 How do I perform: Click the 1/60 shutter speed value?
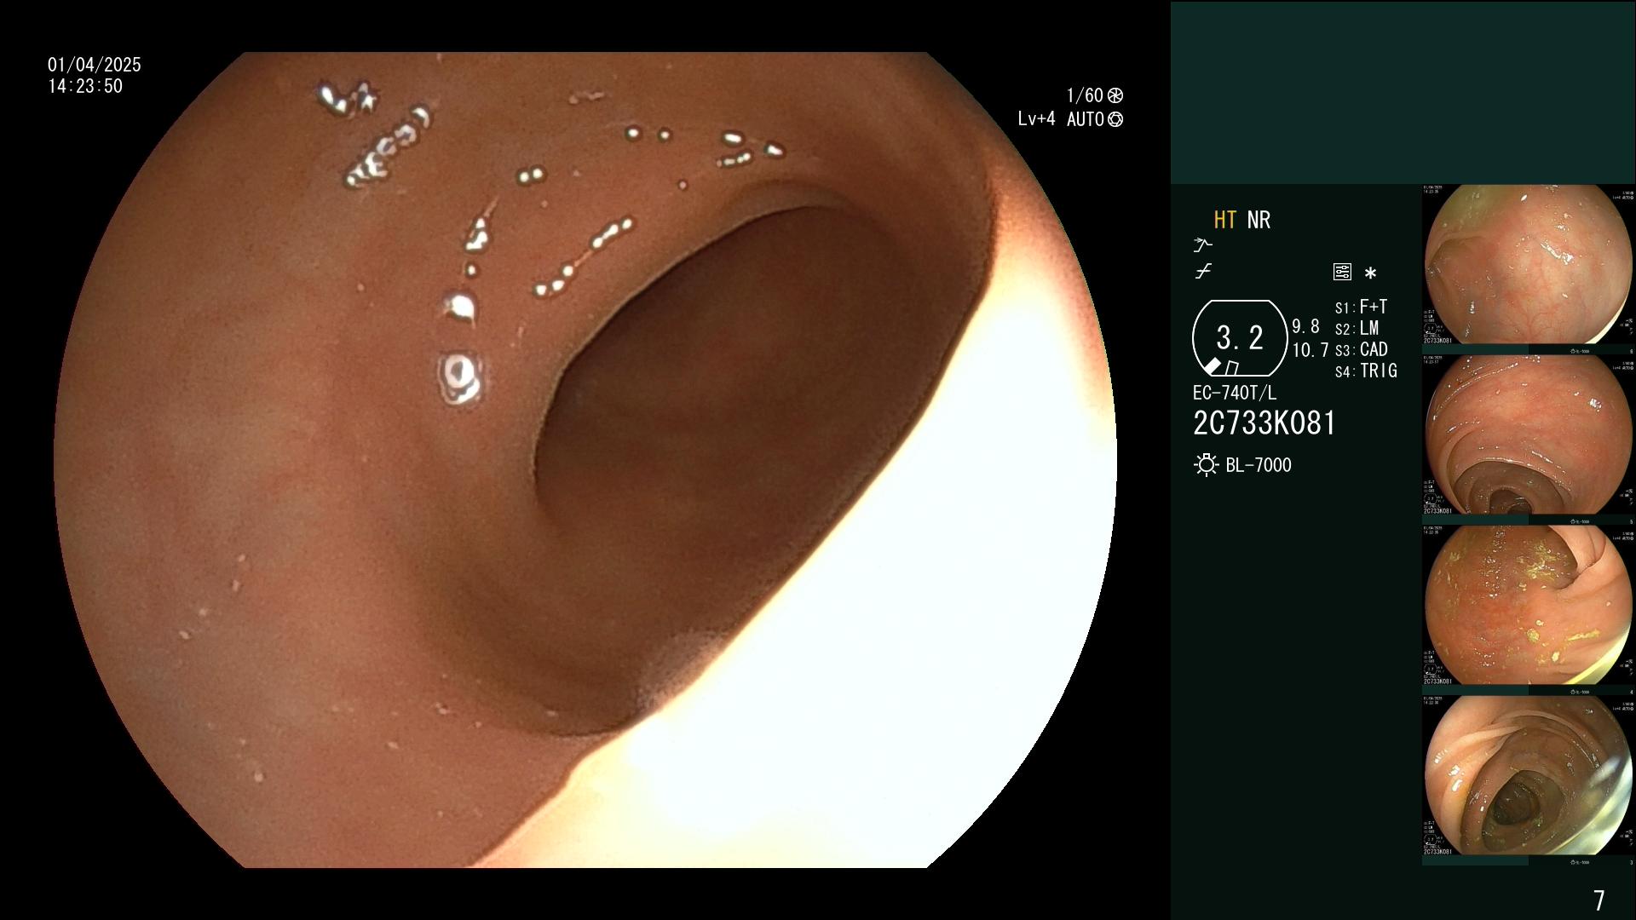1085,95
